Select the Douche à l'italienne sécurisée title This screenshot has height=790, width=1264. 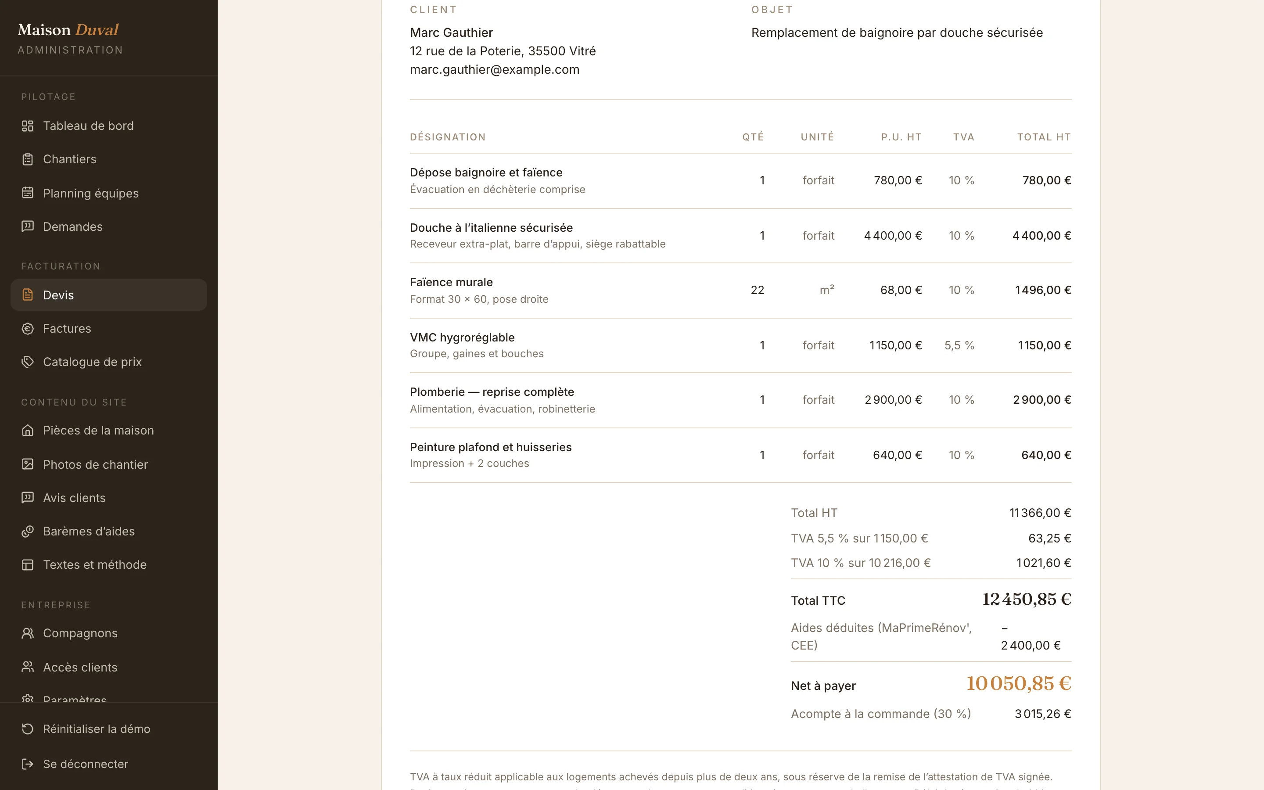click(x=492, y=228)
